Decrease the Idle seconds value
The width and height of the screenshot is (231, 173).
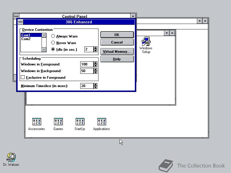click(96, 51)
